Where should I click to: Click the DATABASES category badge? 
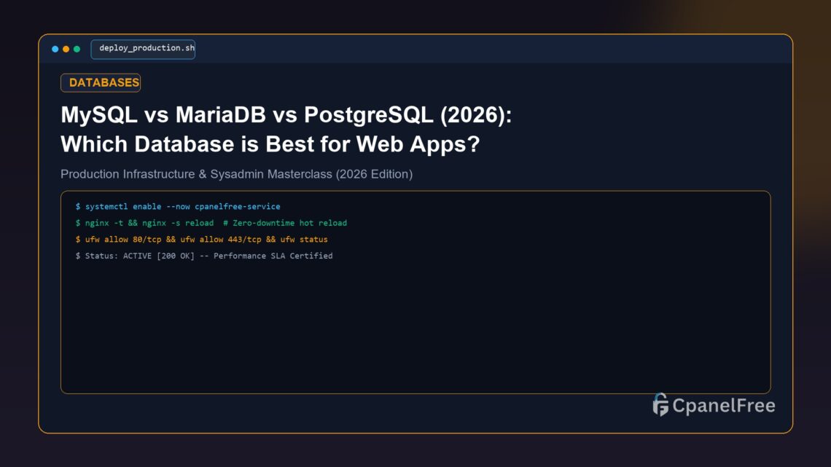pos(101,82)
